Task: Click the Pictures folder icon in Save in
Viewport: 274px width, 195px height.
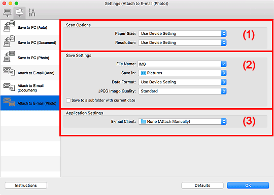Action: pos(143,73)
